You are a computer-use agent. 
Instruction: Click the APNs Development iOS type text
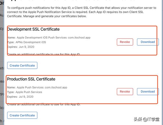pos(31,42)
